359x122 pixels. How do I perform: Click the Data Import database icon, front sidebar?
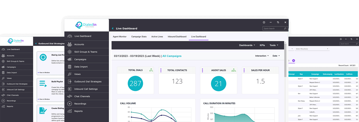click(x=69, y=67)
